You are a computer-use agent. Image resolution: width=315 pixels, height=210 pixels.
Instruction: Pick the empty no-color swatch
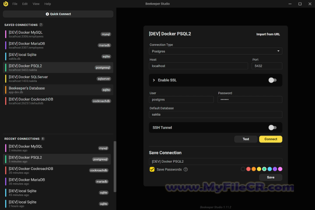(243, 169)
